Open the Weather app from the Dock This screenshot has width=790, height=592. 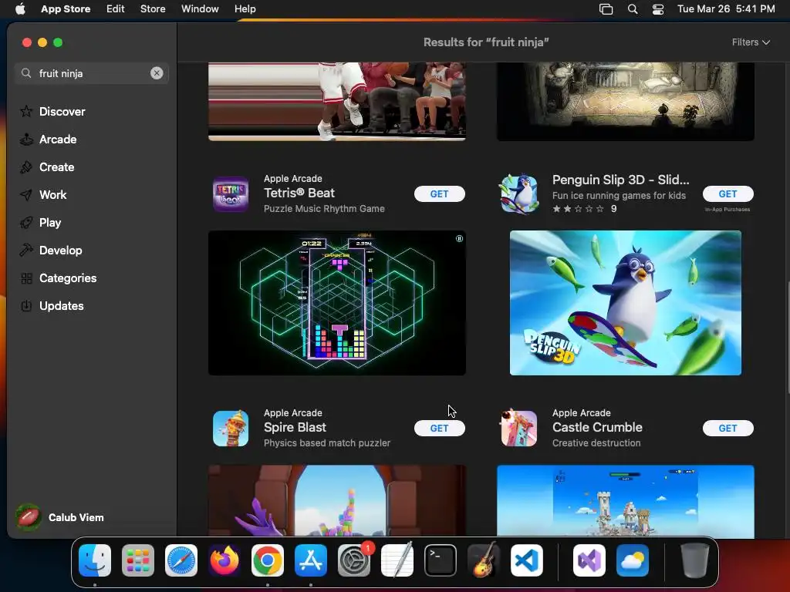coord(633,560)
